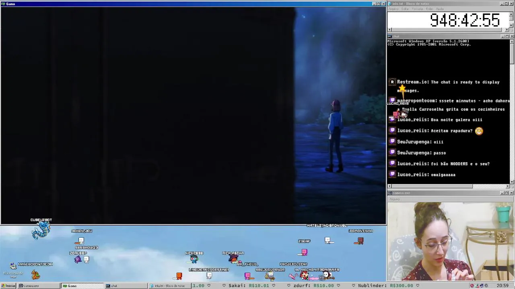The height and width of the screenshot is (289, 515).
Task: Click the heart icon before 'Nublinder' in the ticker
Action: coord(353,286)
